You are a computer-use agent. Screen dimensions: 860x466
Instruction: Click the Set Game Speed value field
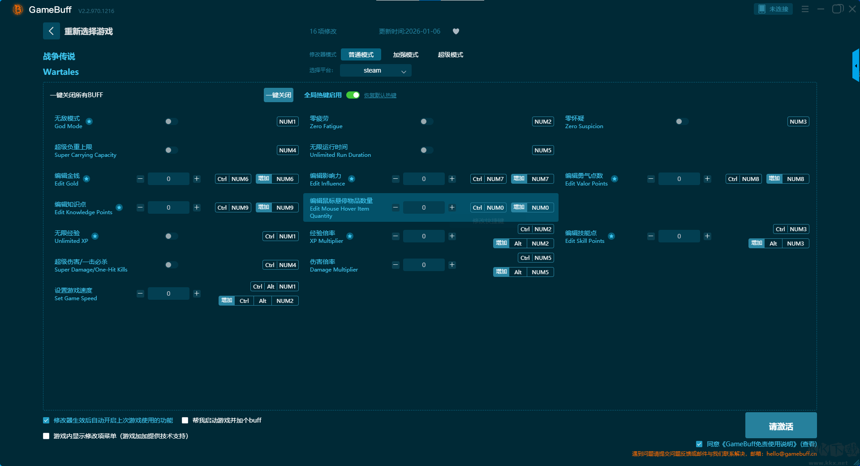click(168, 293)
